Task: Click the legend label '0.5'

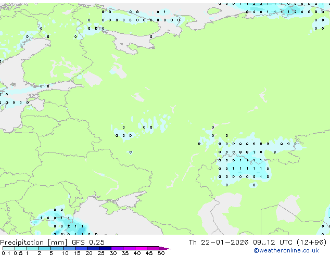Action: 18,253
